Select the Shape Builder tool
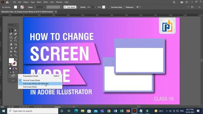The width and height of the screenshot is (203, 114). click(16, 44)
